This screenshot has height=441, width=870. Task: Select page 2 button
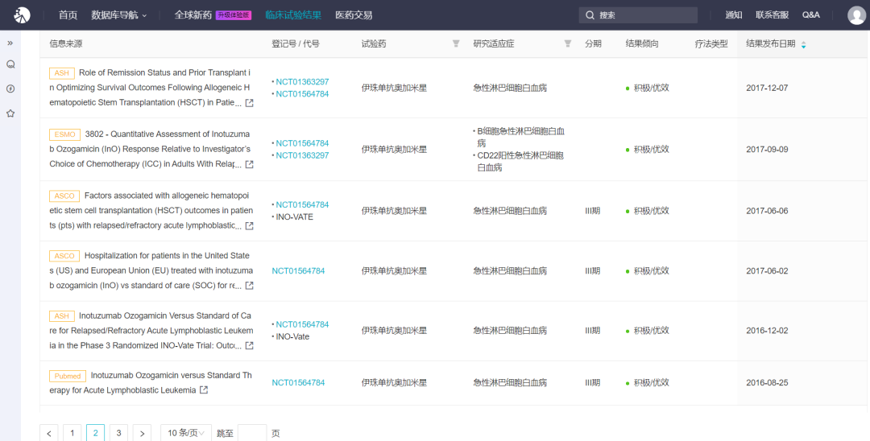[95, 433]
